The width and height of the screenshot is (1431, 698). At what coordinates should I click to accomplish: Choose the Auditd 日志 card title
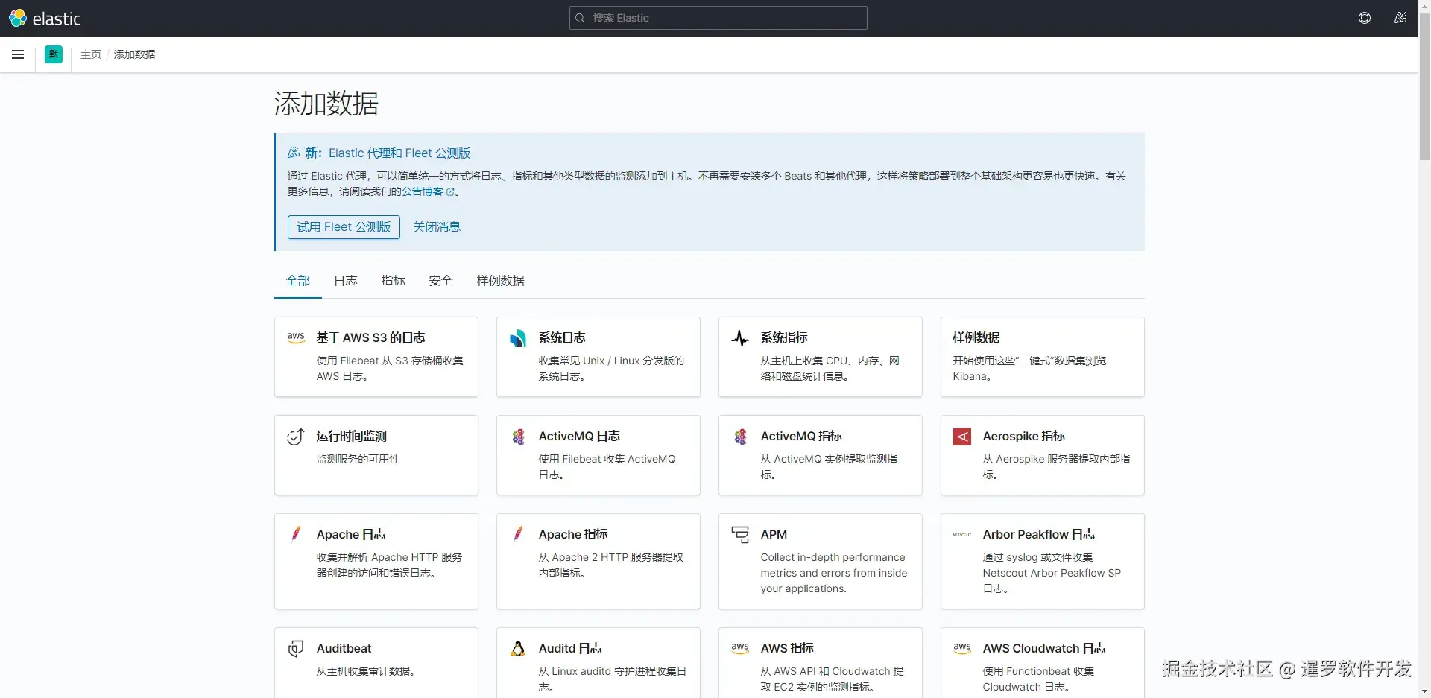(x=570, y=649)
